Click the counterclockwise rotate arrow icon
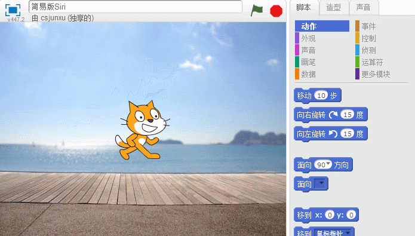The width and height of the screenshot is (415, 236). [333, 134]
